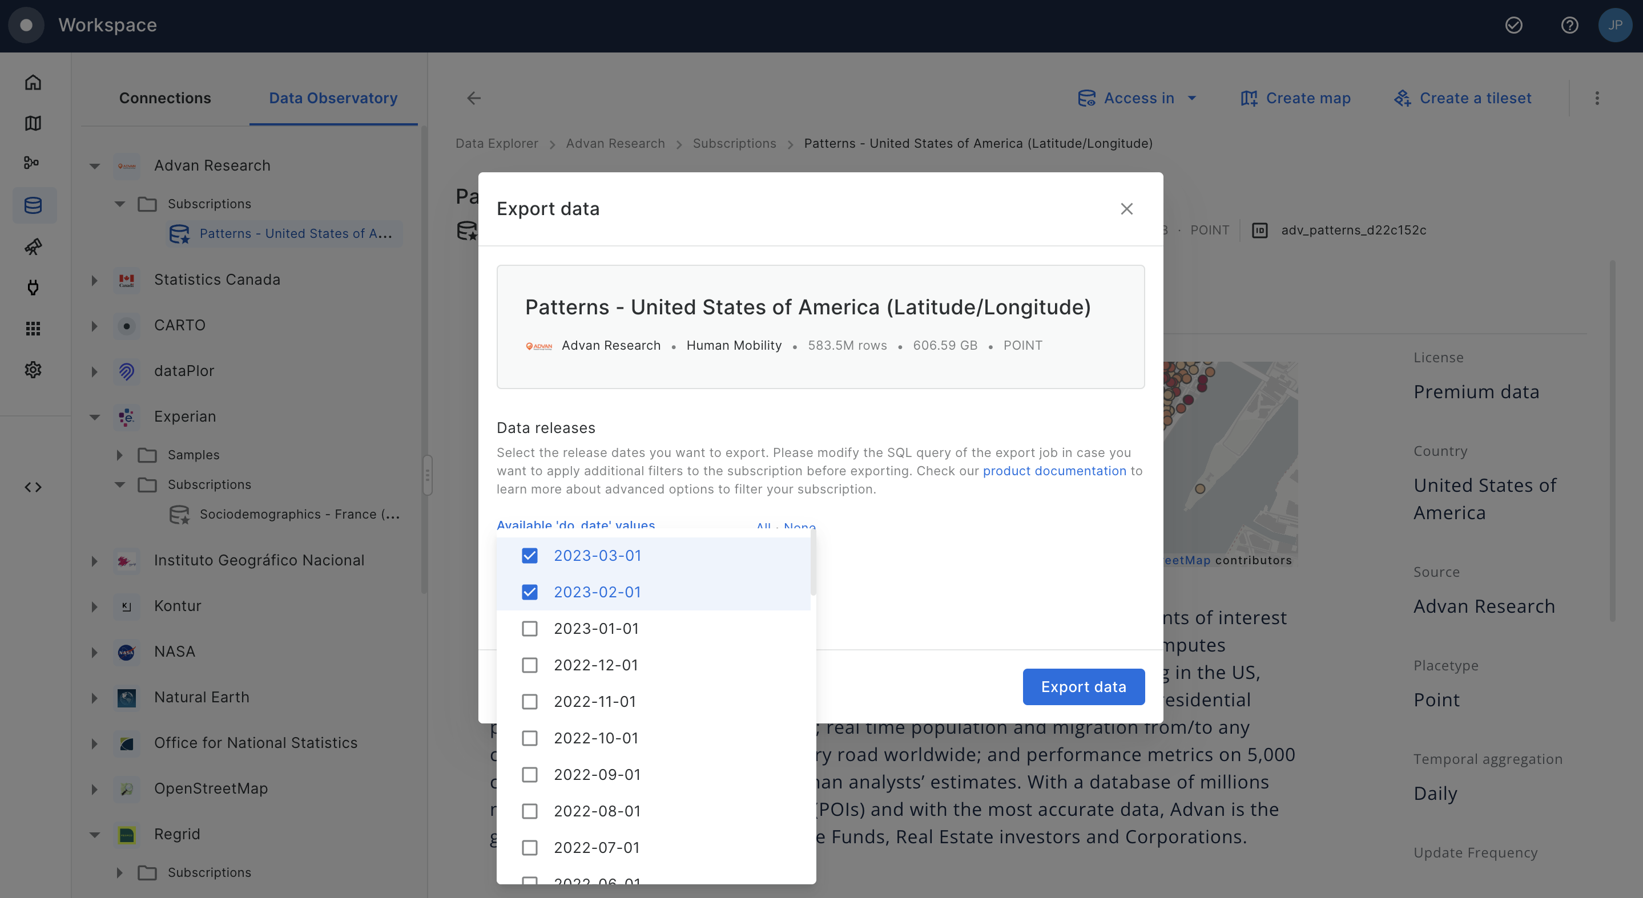1643x898 pixels.
Task: Go to Subscriptions breadcrumb
Action: pos(734,143)
